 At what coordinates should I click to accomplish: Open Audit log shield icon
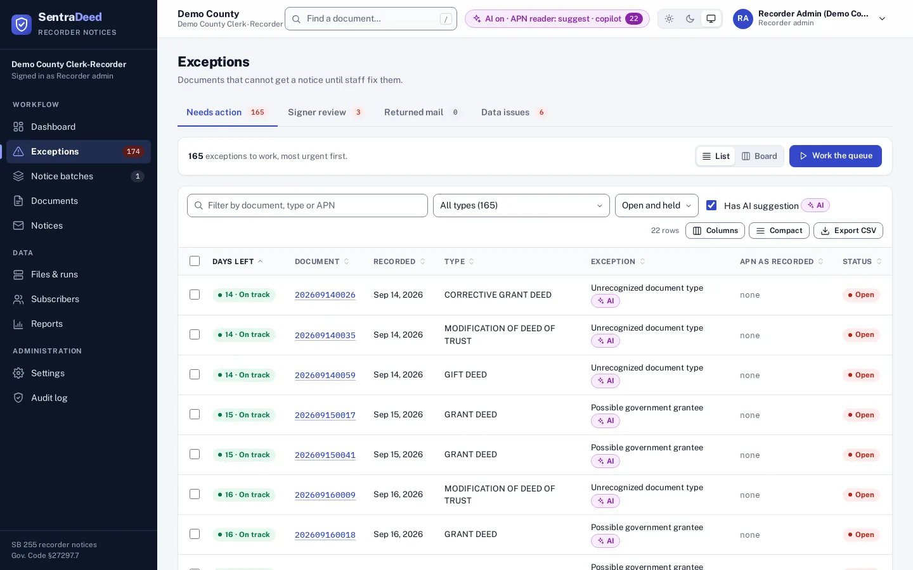(x=18, y=398)
